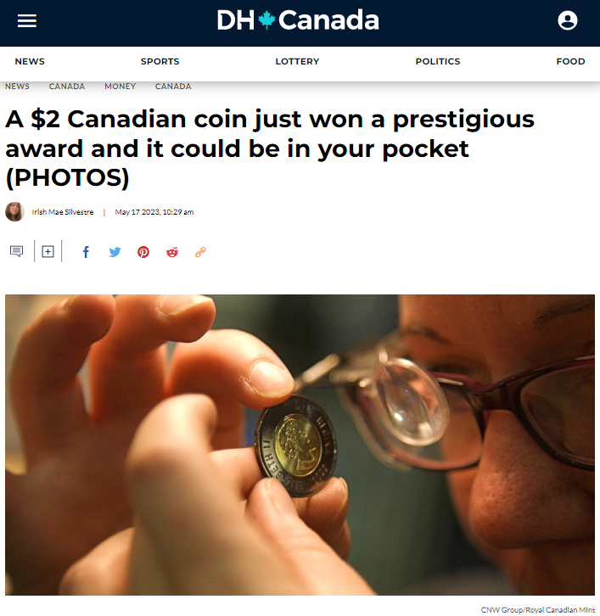Open the FOOD navigation tab
The height and width of the screenshot is (616, 600).
coord(570,61)
